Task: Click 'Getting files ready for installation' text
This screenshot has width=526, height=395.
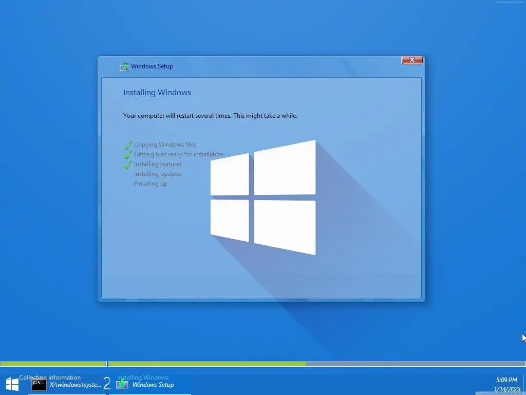Action: [x=178, y=154]
